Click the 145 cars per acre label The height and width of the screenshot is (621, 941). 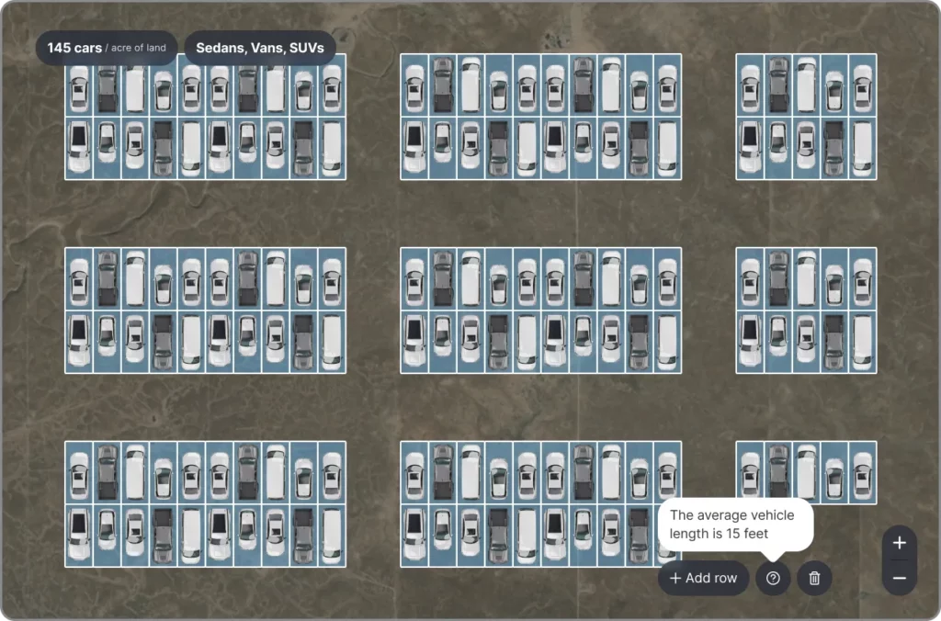(106, 47)
